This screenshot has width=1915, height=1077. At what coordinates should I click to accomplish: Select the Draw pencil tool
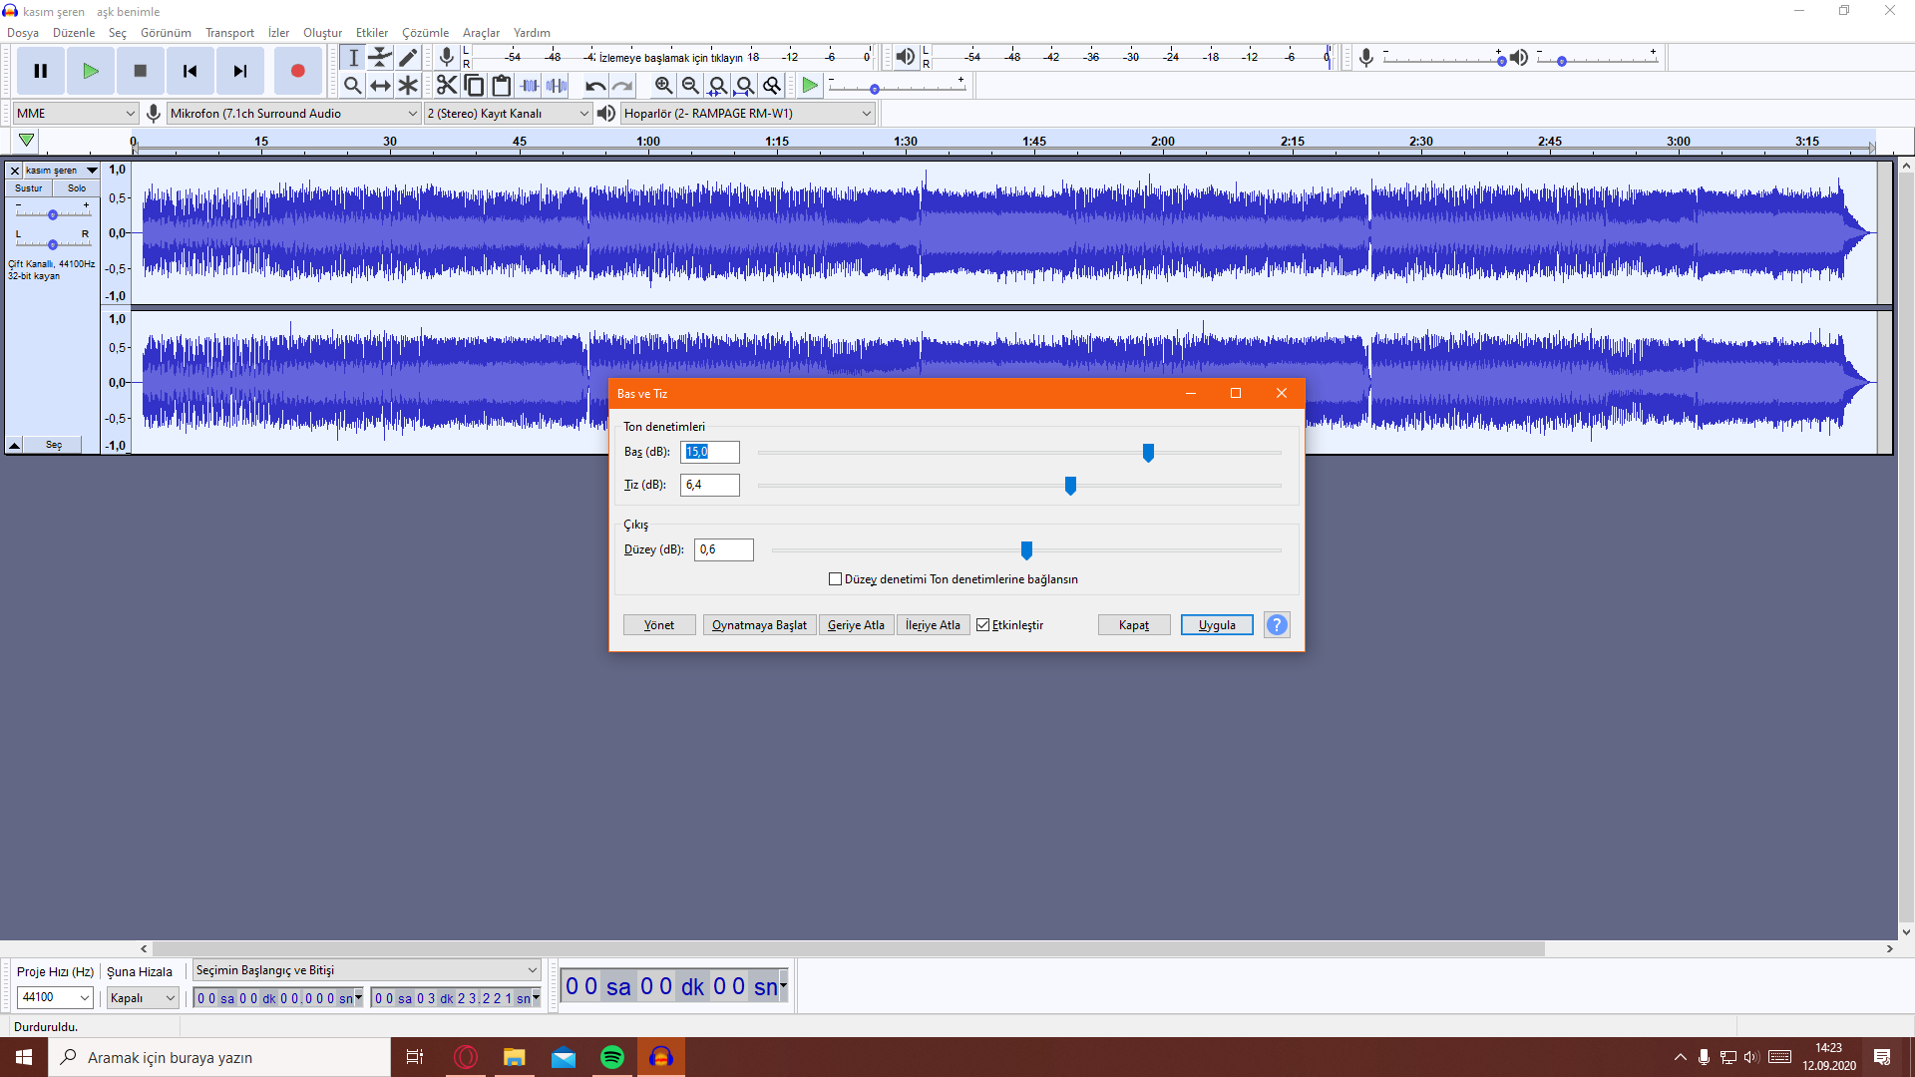pos(408,58)
